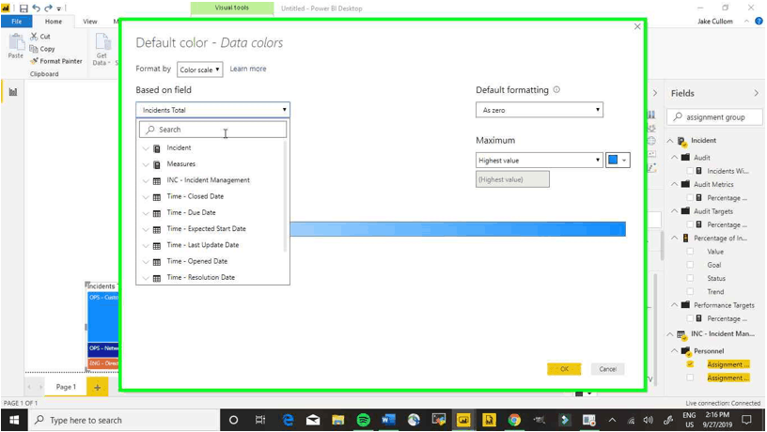Click the volume speaker tray icon
The height and width of the screenshot is (432, 767).
point(649,421)
